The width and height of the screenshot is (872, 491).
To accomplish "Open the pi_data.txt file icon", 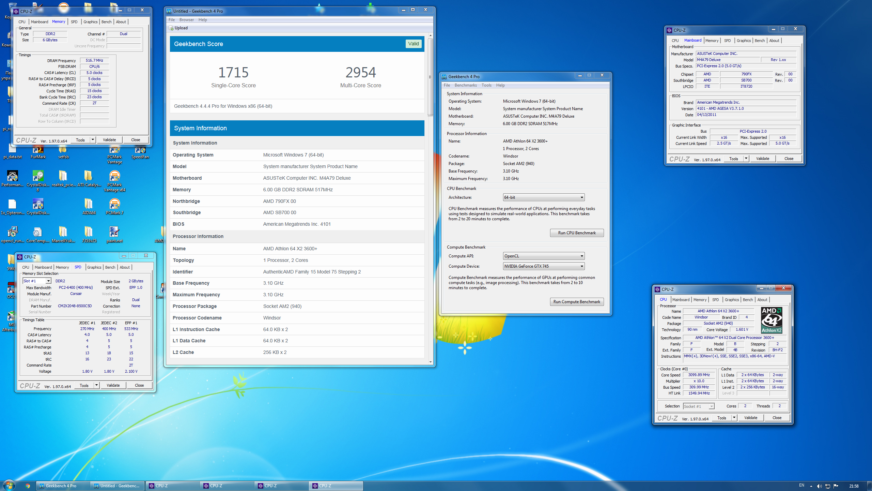I will click(x=12, y=153).
